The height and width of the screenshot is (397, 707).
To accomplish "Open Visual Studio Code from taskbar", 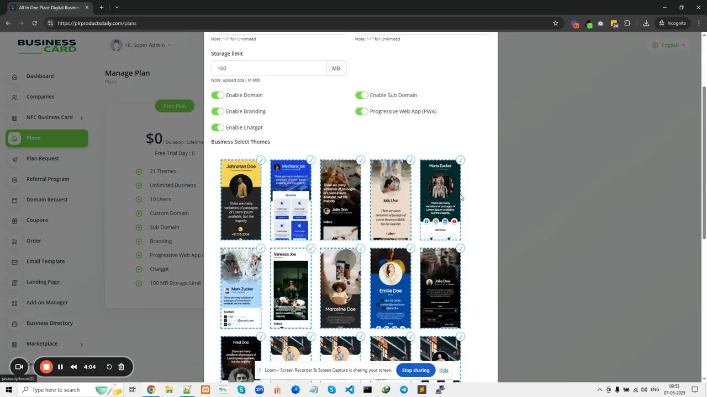I will [350, 390].
